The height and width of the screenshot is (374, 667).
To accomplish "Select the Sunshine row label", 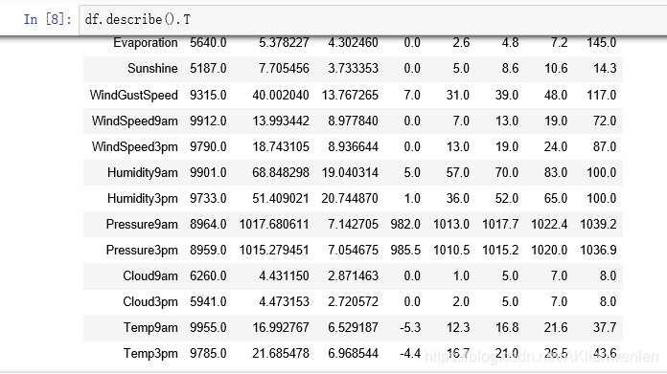I will pyautogui.click(x=152, y=68).
